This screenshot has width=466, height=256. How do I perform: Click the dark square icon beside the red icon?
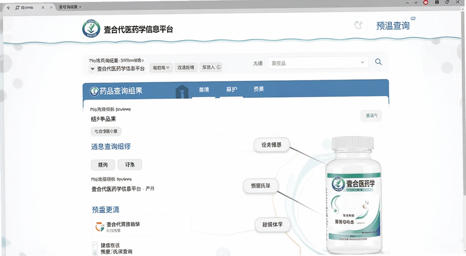(x=437, y=2)
